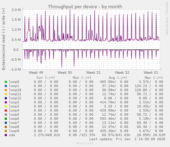
Task: Select the loop2 legend label
Action: pyautogui.click(x=14, y=102)
